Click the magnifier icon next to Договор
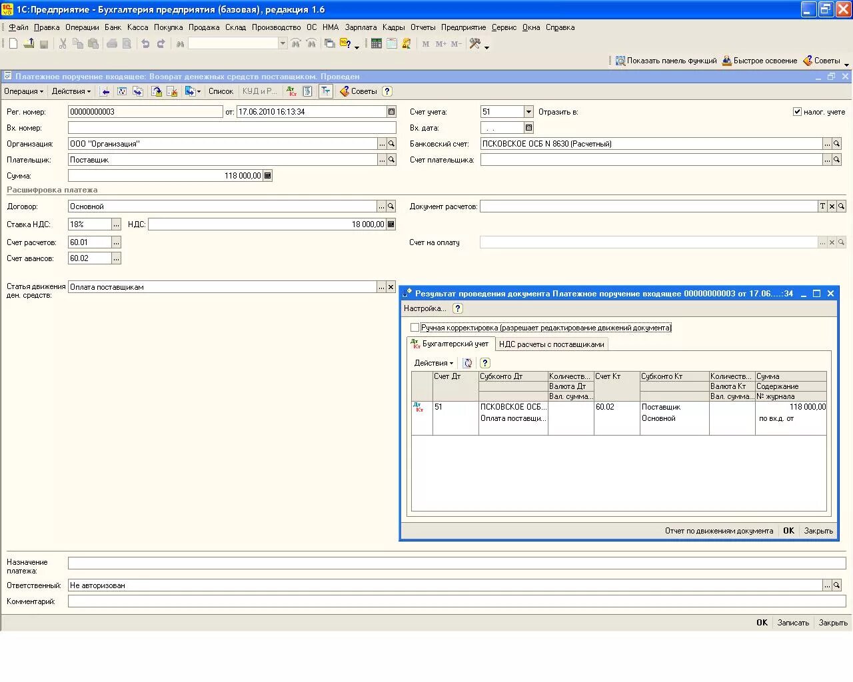 (392, 206)
